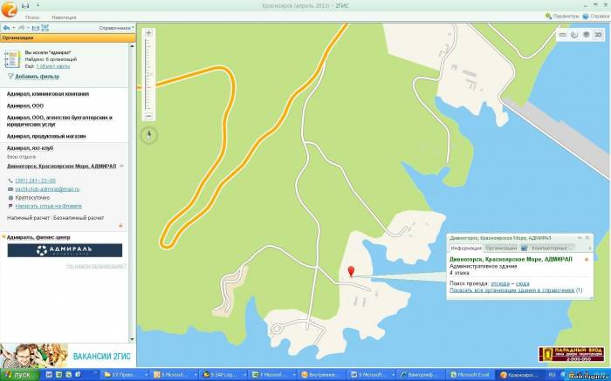Image resolution: width=611 pixels, height=381 pixels.
Task: Open the Windows Пуск start button
Action: point(19,375)
